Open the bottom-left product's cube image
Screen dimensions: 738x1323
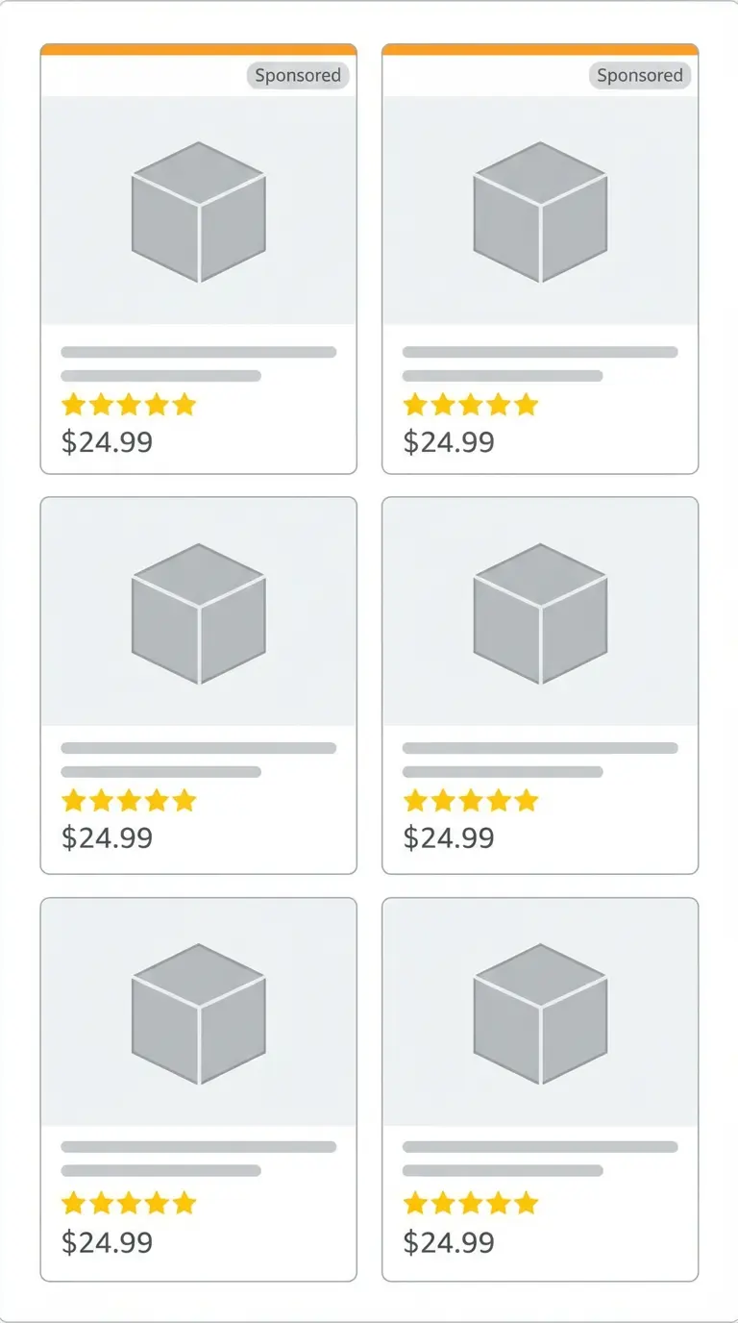click(x=198, y=1014)
